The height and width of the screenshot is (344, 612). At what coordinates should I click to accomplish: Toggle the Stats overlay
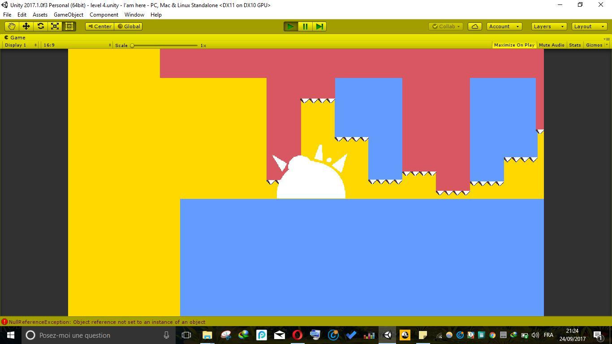pyautogui.click(x=574, y=45)
